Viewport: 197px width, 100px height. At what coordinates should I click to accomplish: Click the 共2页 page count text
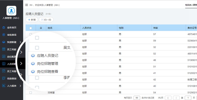tap(161, 98)
